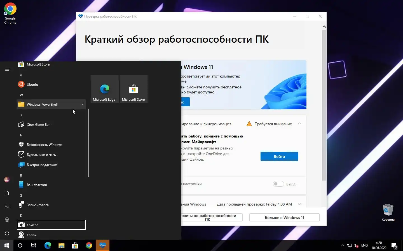Open the Power options button
The image size is (403, 251).
tap(7, 233)
